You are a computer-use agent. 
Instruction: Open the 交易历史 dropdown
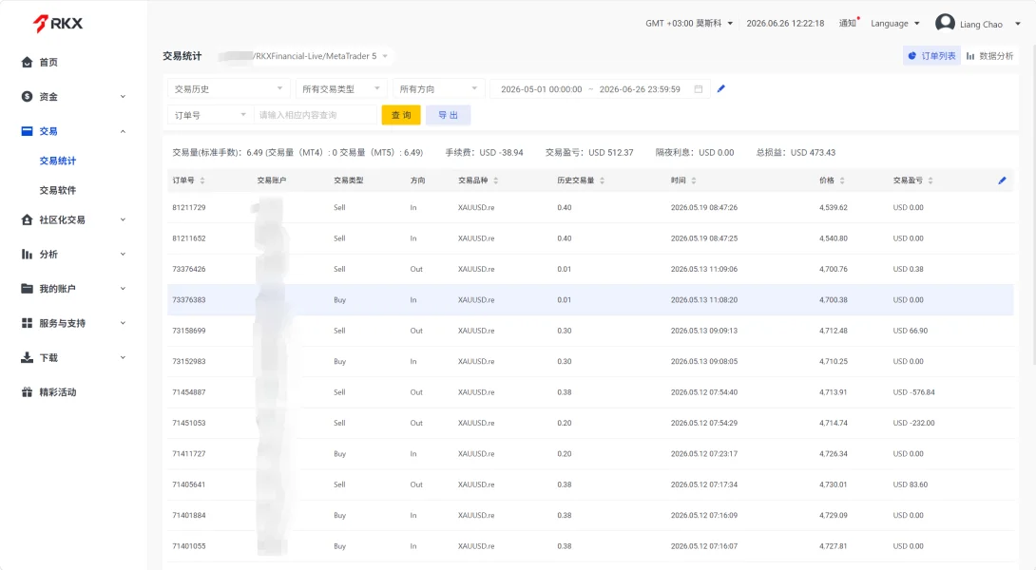point(229,88)
